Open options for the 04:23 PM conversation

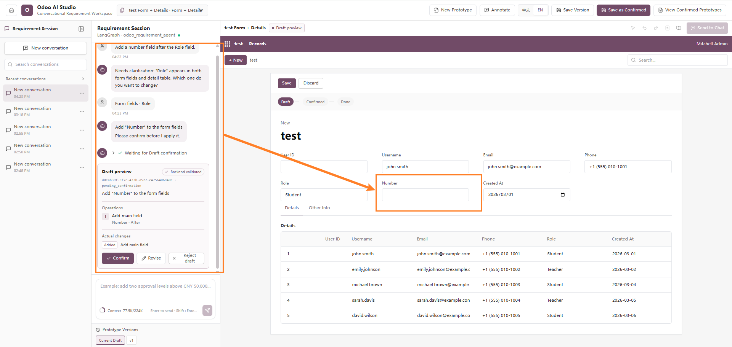[82, 93]
